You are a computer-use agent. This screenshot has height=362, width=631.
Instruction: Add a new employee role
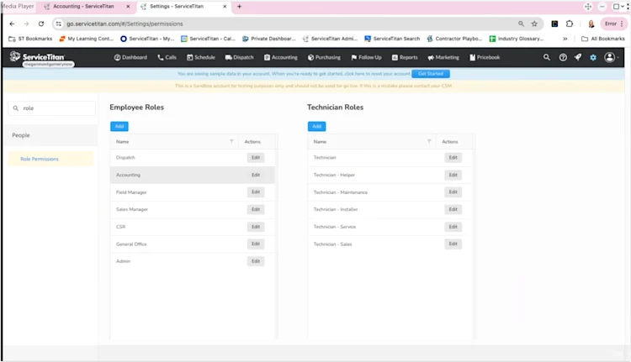(119, 126)
